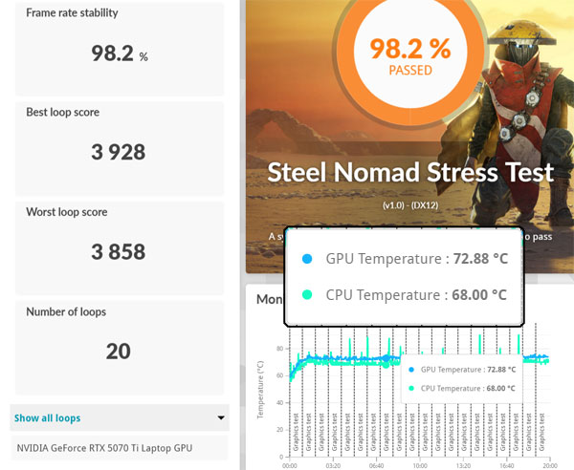
Task: Click the Number of loops 20 value
Action: click(x=118, y=351)
